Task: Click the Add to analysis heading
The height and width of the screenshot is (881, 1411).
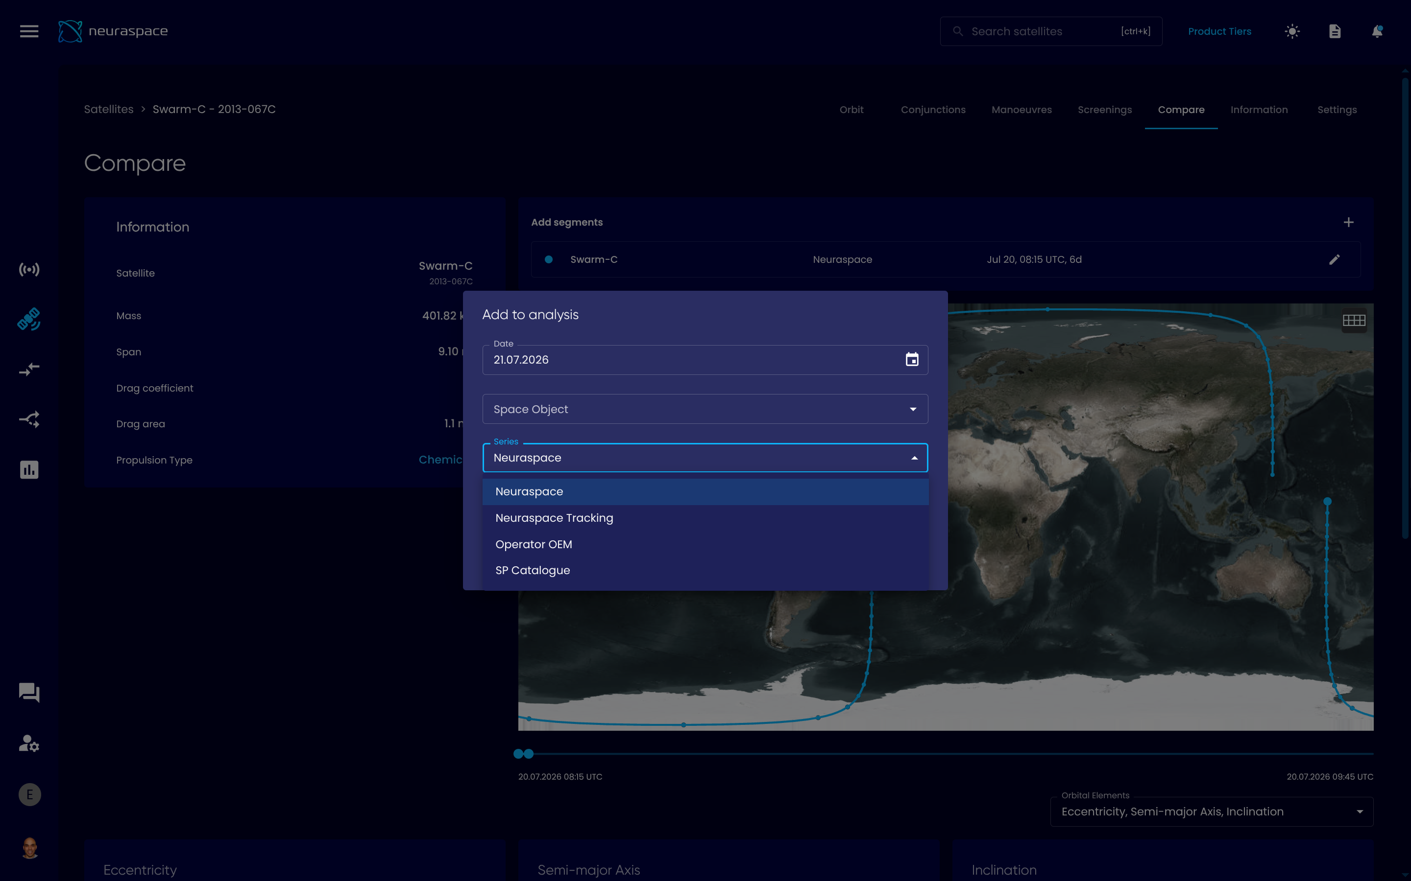Action: (530, 315)
